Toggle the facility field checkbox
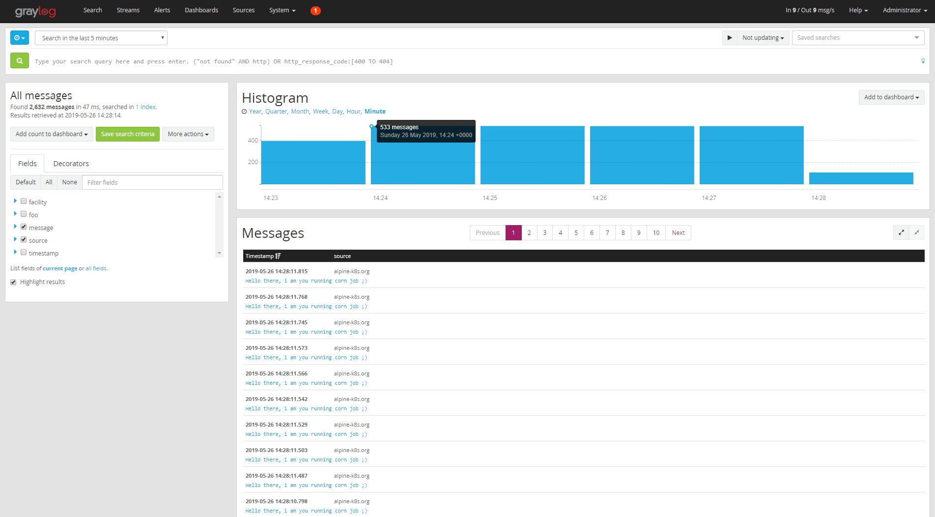The height and width of the screenshot is (517, 935). 24,201
